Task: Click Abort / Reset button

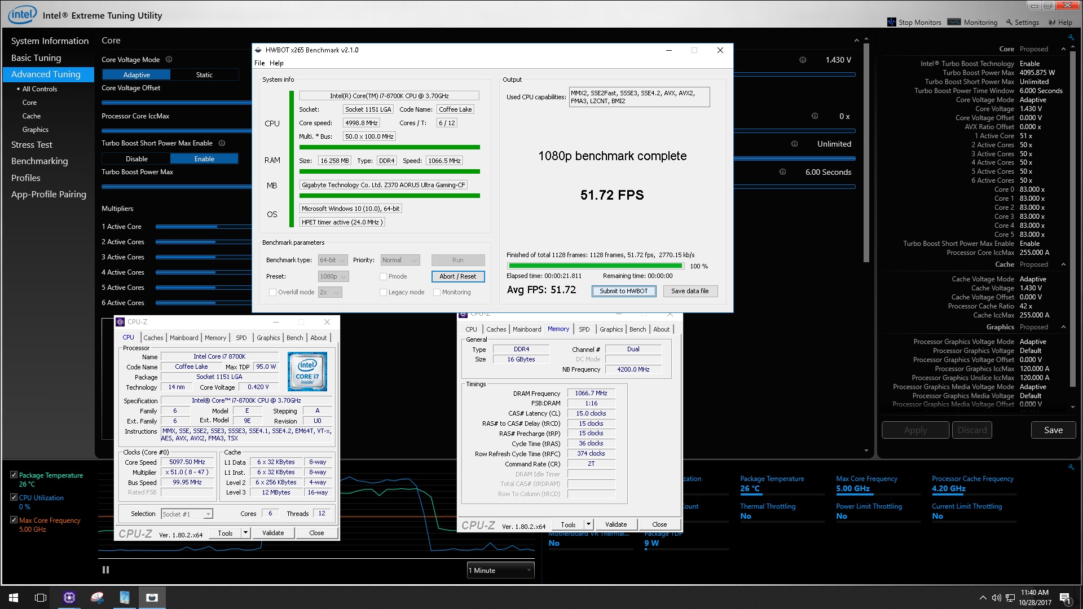Action: [457, 276]
